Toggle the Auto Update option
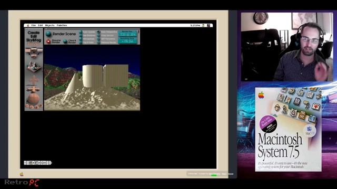The height and width of the screenshot is (189, 337). coord(81,32)
